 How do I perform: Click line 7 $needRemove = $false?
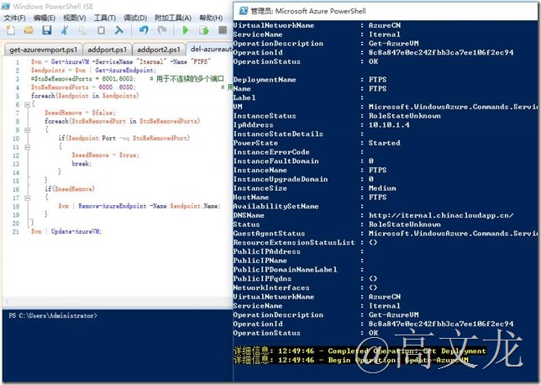pos(80,113)
